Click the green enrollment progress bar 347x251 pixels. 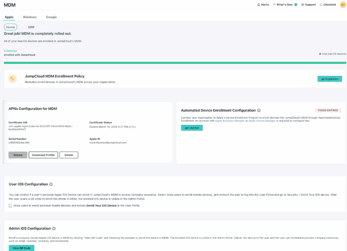tap(175, 63)
